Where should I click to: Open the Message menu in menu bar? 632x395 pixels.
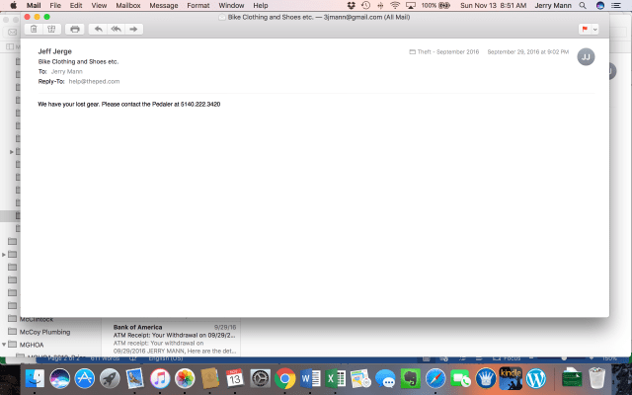pos(163,6)
